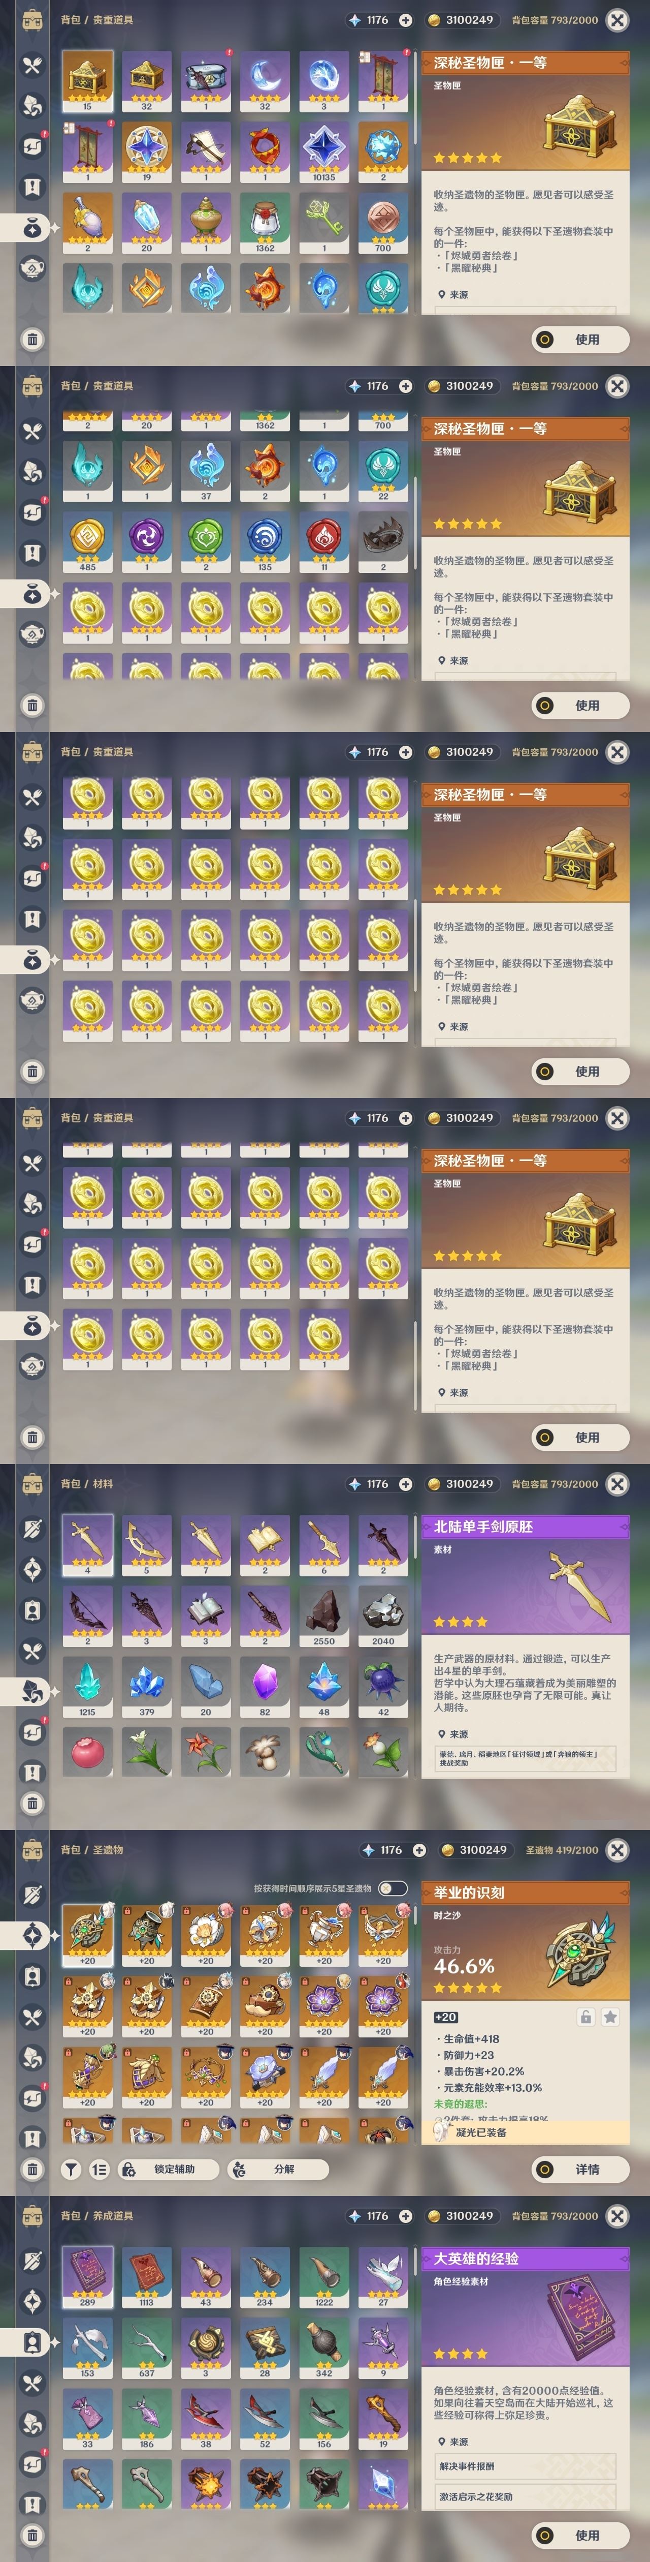The image size is (650, 2562).
Task: Open the sort order icon beside the filter
Action: (x=100, y=2169)
